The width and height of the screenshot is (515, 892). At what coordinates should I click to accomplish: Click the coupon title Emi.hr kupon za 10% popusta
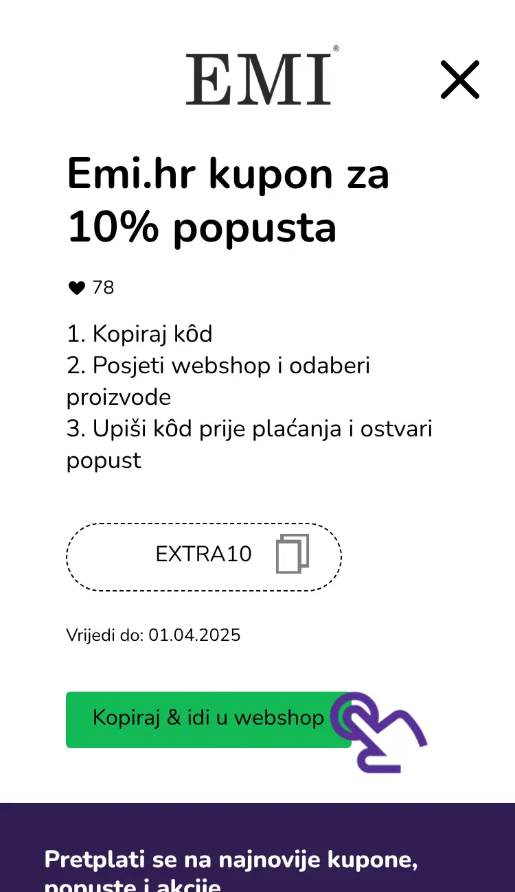[x=227, y=201]
